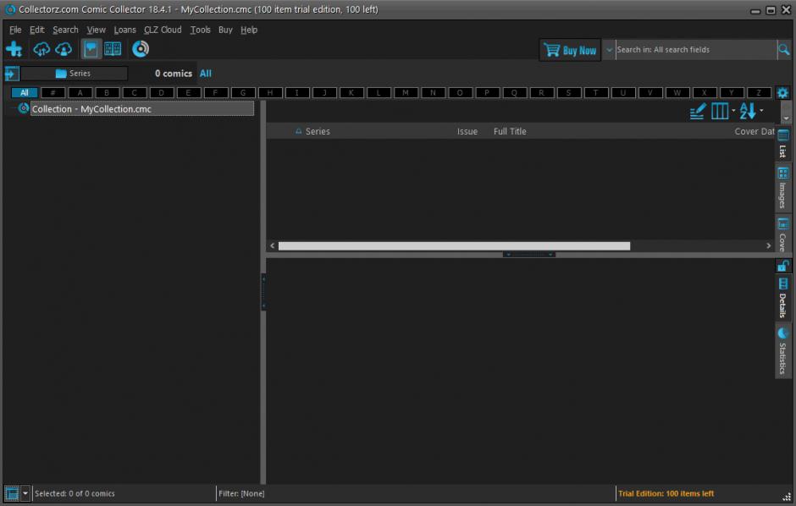Select Collection - MyCollection.cmc tree node
Screen dimensions: 796x506
coord(142,109)
